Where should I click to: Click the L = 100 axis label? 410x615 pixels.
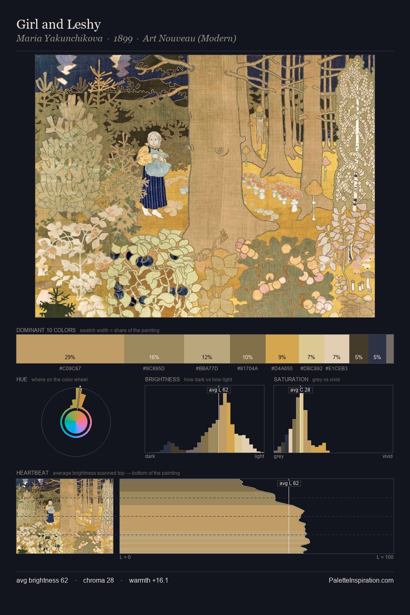pyautogui.click(x=385, y=557)
